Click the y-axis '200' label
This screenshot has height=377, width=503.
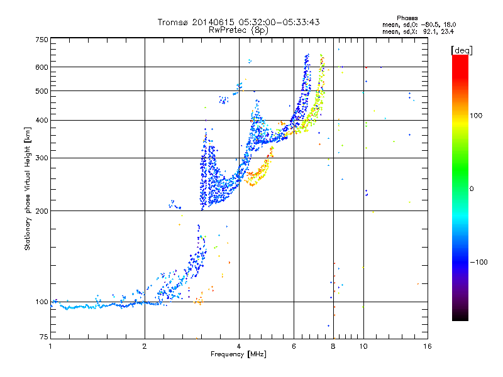[x=41, y=211]
